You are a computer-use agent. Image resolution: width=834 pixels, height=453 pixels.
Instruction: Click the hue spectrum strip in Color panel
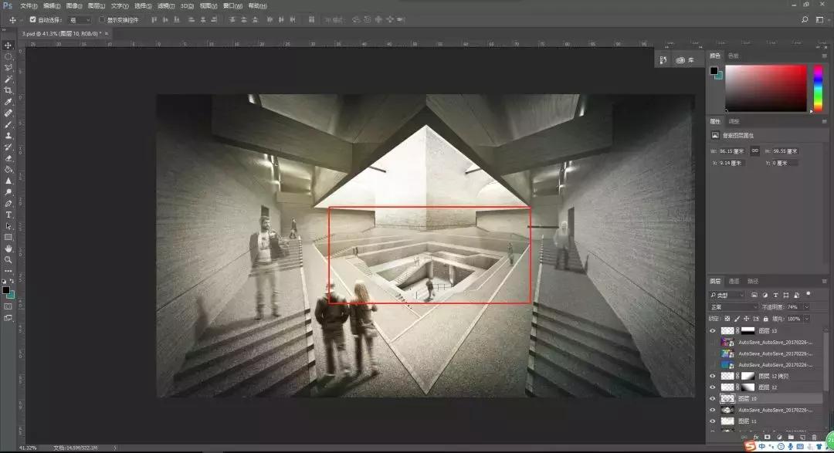pos(817,86)
